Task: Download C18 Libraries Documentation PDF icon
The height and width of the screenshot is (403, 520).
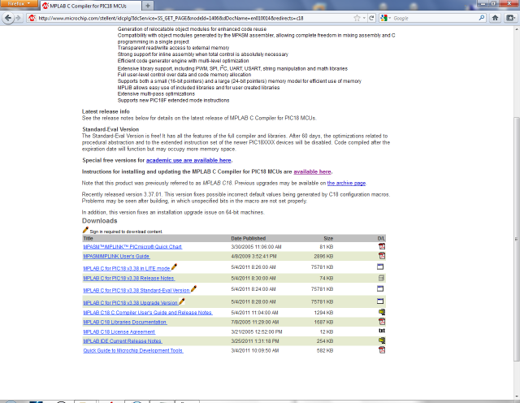Action: pos(382,322)
